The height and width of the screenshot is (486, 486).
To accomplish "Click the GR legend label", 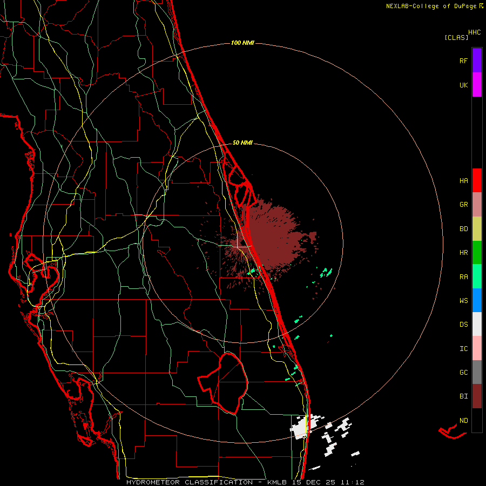I will point(463,205).
